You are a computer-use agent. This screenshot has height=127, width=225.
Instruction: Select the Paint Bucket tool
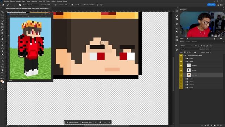coord(2,48)
